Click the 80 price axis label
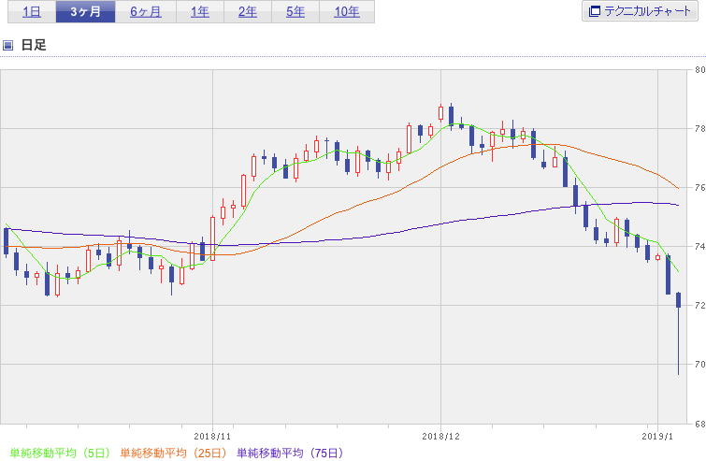The height and width of the screenshot is (461, 706). pos(699,70)
